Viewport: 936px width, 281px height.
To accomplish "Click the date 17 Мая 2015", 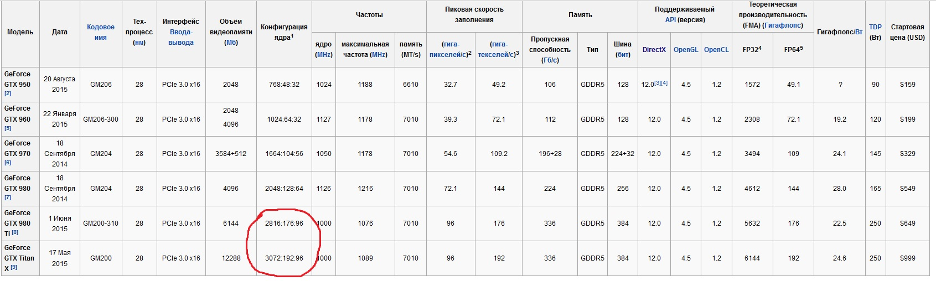I will 59,258.
